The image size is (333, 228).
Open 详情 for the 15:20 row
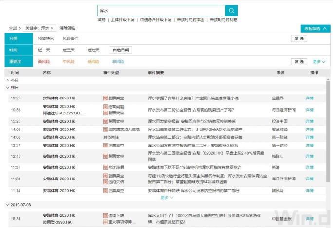(x=310, y=121)
